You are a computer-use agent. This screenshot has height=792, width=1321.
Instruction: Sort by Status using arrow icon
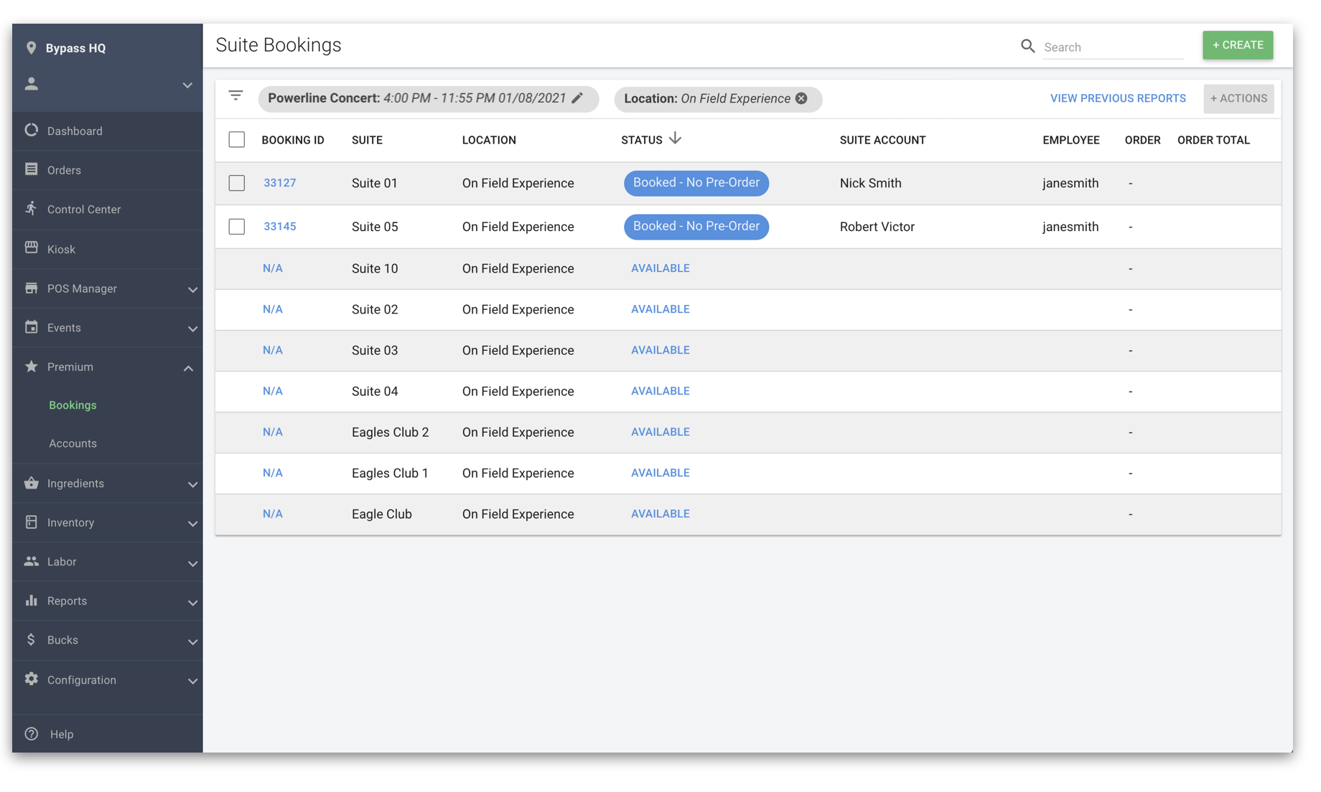click(674, 138)
